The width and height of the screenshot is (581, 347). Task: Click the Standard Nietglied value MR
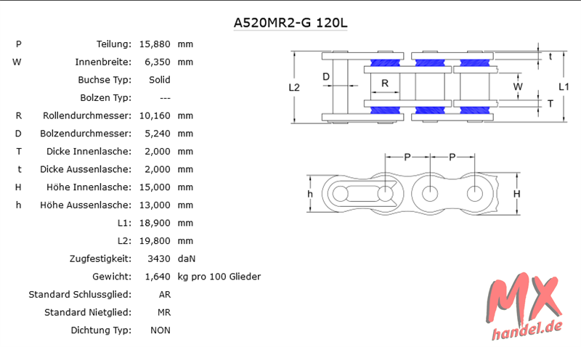[x=165, y=312]
